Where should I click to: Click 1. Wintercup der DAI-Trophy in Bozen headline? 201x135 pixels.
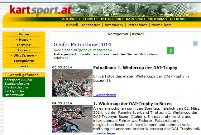click(132, 103)
